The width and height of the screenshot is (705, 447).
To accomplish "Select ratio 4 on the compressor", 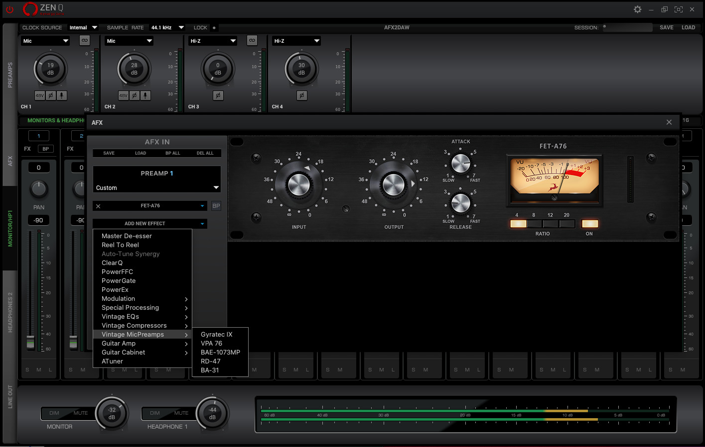I will [x=518, y=224].
